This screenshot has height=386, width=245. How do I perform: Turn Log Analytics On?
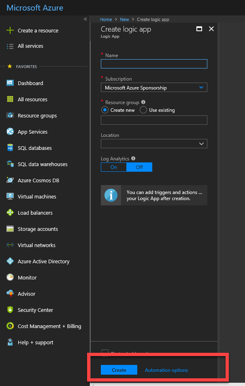(114, 167)
